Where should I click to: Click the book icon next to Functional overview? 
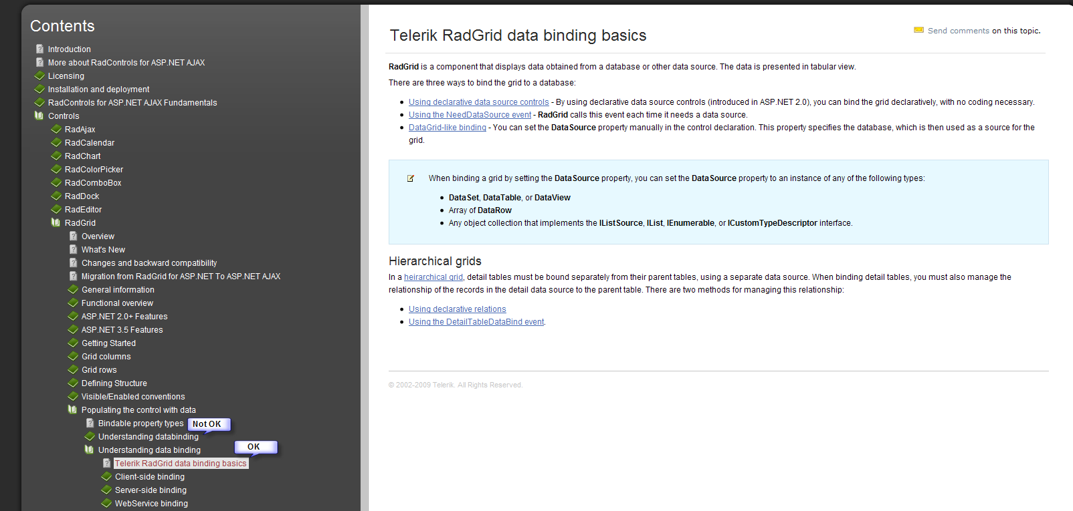point(73,303)
